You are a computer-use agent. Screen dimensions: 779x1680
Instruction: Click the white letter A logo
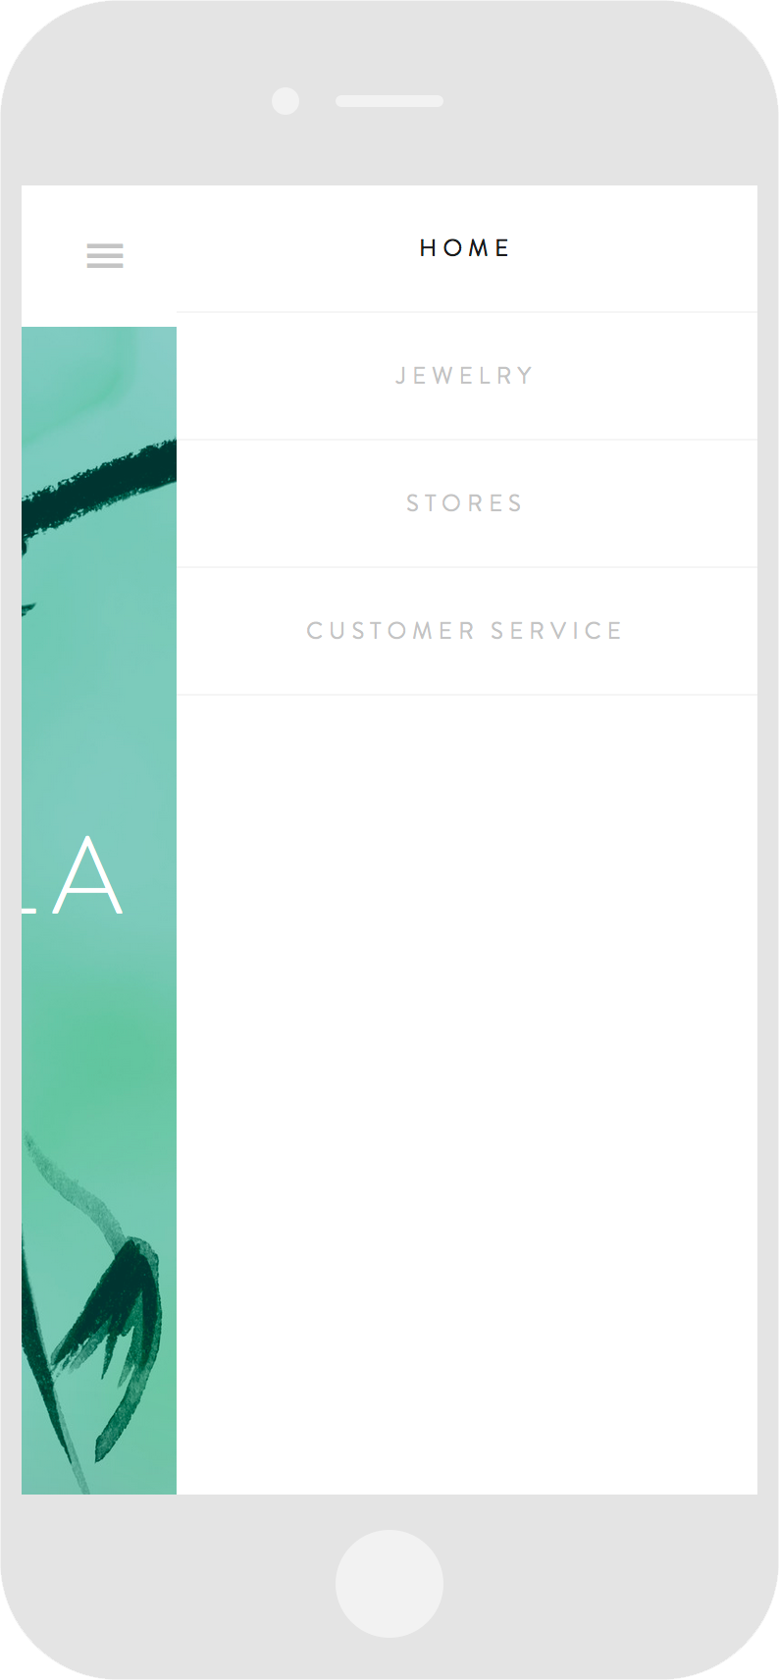(x=88, y=875)
